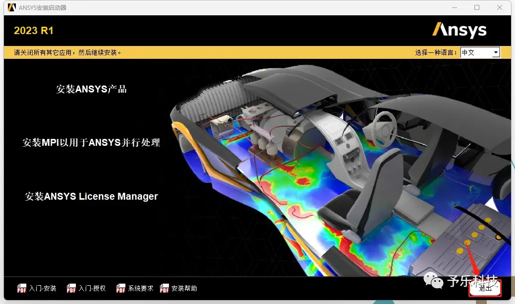The image size is (515, 304).
Task: Click the 2023 R1 version text
Action: [34, 31]
